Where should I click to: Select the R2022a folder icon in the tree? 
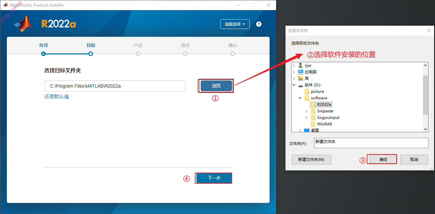(x=313, y=105)
